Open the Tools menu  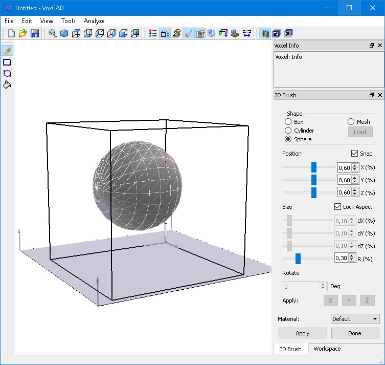pos(69,21)
